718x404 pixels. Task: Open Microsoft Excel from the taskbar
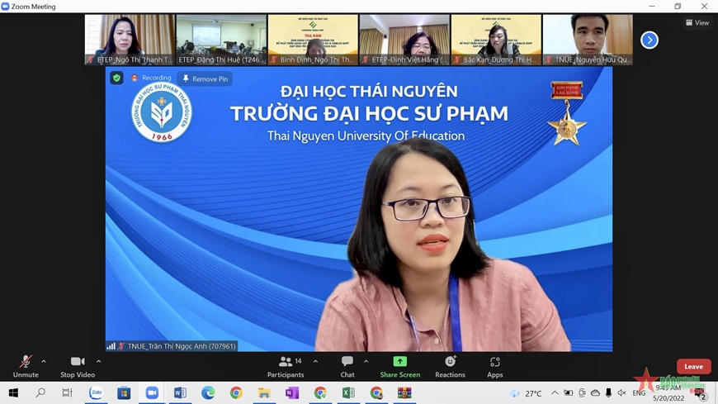[348, 393]
